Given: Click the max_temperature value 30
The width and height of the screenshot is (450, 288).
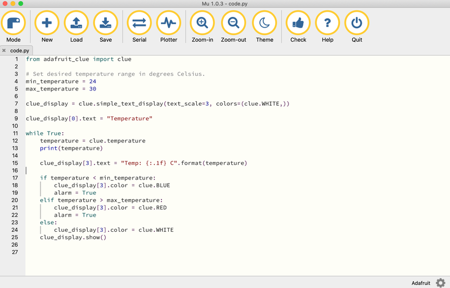Looking at the screenshot, I should (x=93, y=89).
